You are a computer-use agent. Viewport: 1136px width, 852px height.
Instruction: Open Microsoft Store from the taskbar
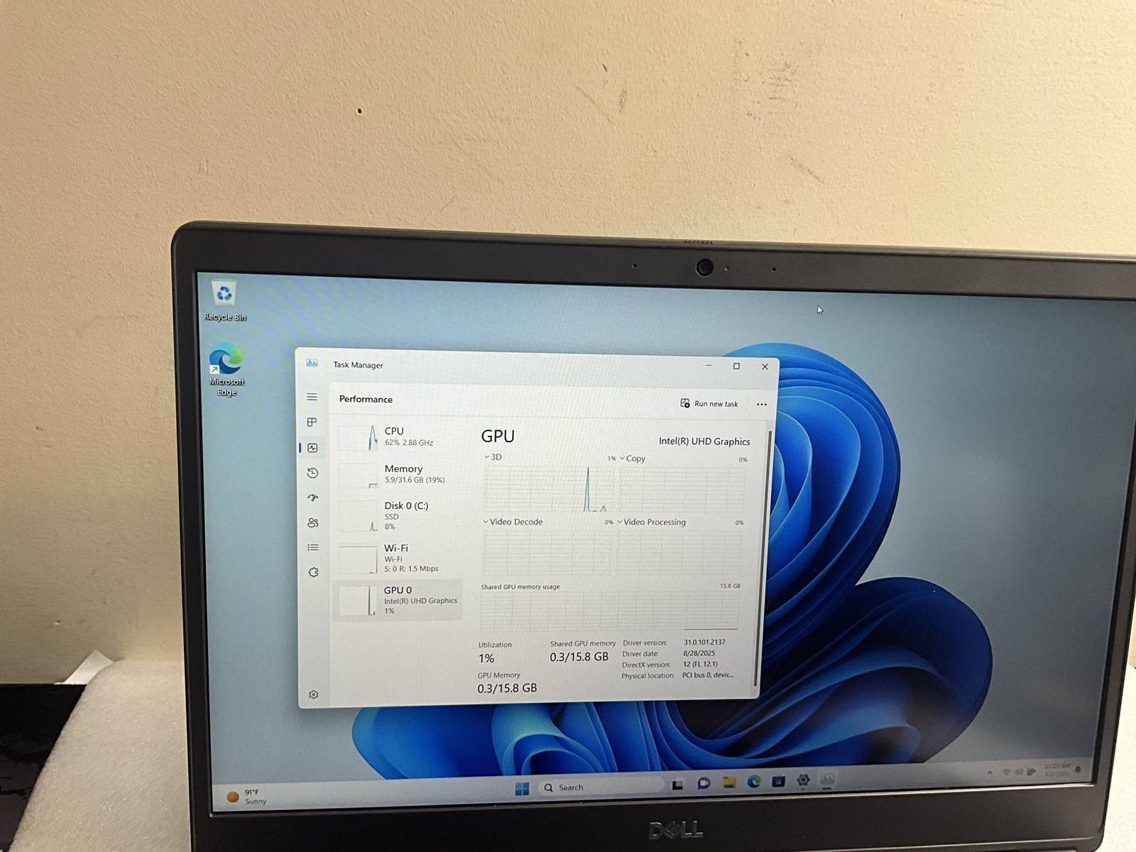coord(778,781)
